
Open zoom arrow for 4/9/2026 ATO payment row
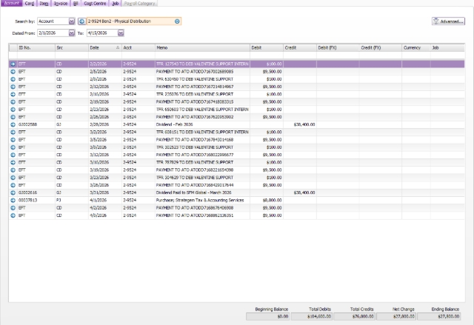13,215
